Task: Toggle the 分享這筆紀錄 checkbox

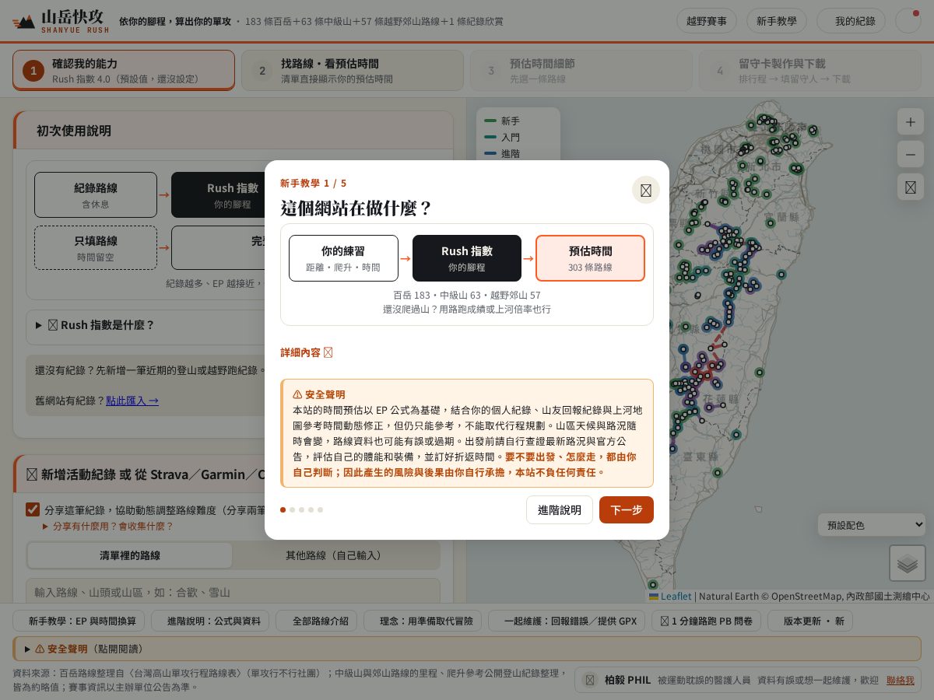Action: pos(33,509)
